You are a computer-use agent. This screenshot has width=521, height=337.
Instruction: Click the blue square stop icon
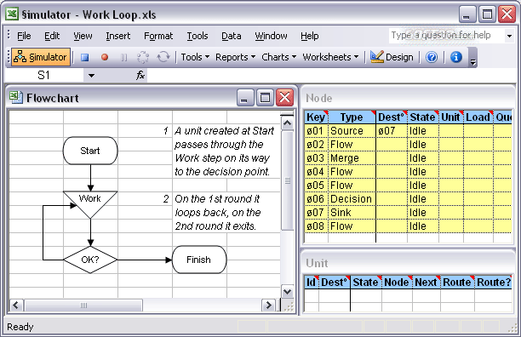(x=85, y=57)
